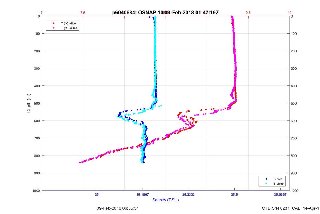Click the red temperature tick label 10
320x214 pixels.
pyautogui.click(x=290, y=13)
